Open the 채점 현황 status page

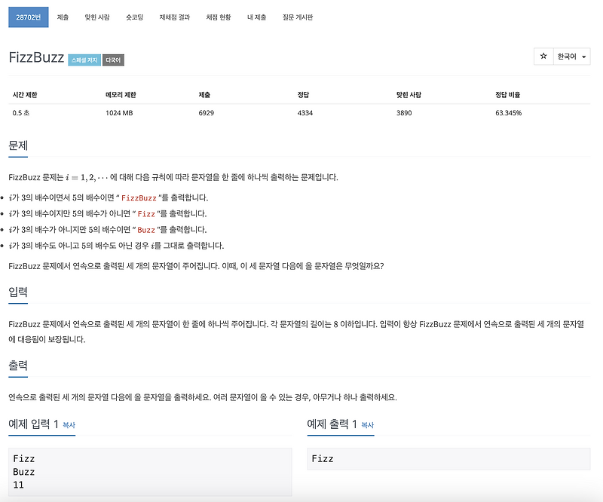coord(216,16)
